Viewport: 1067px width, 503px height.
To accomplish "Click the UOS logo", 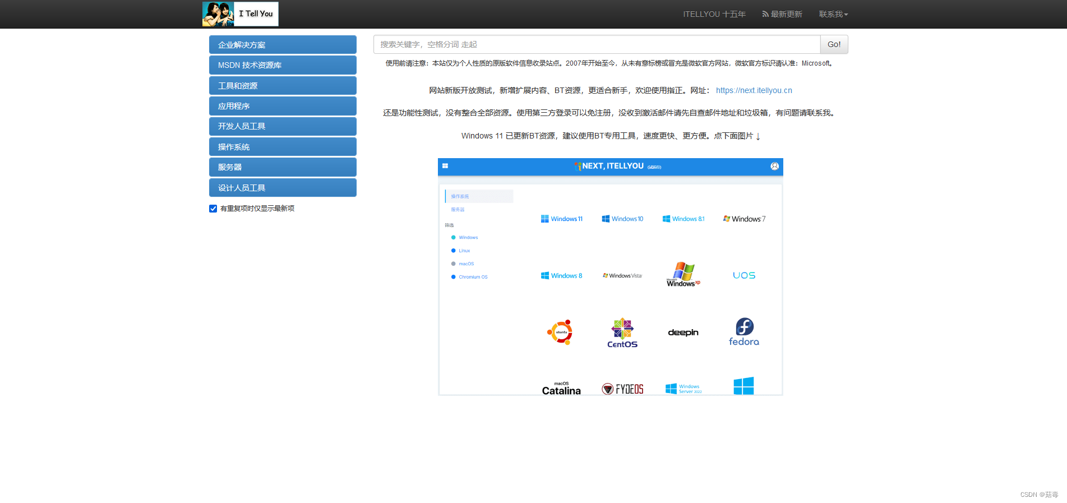I will pos(744,275).
